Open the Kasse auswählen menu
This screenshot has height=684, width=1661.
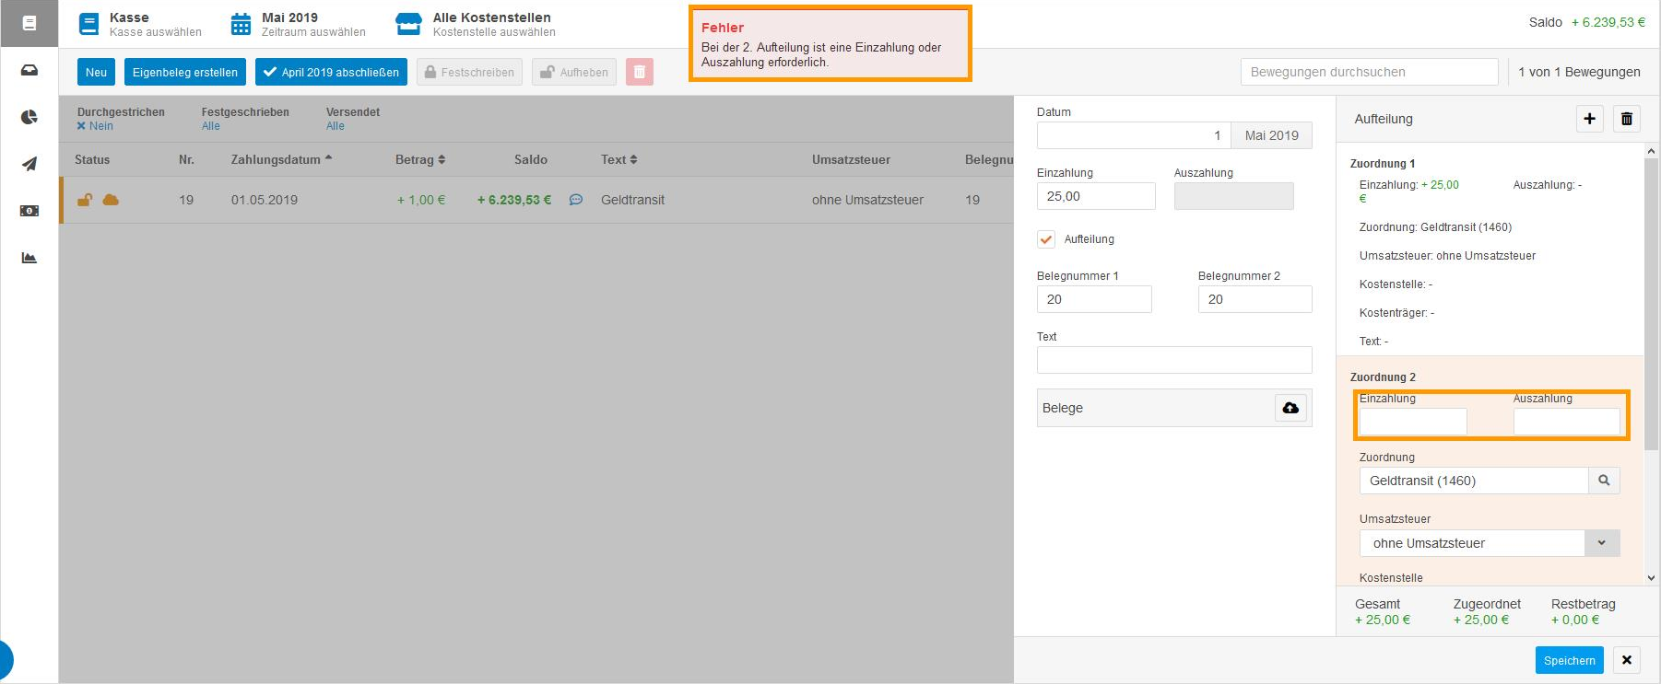[x=140, y=24]
